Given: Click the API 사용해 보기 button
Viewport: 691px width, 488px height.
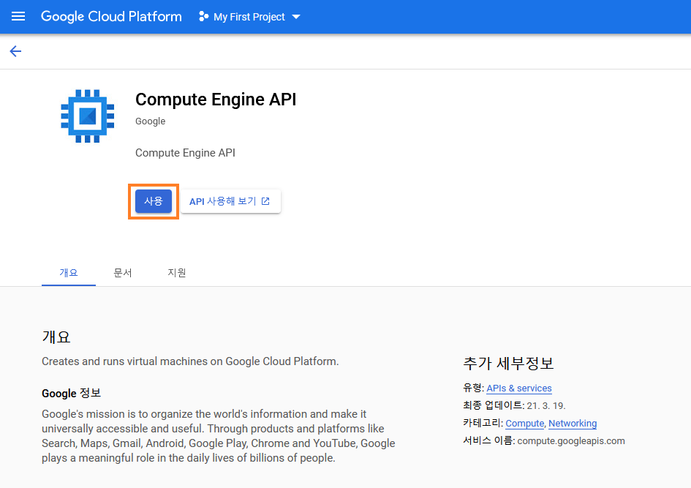Looking at the screenshot, I should [230, 201].
